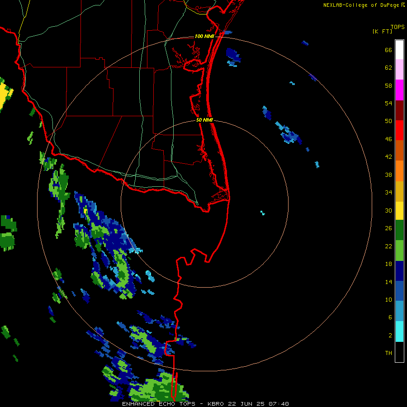
Task: Select the cyan legend swatch
Action: [399, 331]
